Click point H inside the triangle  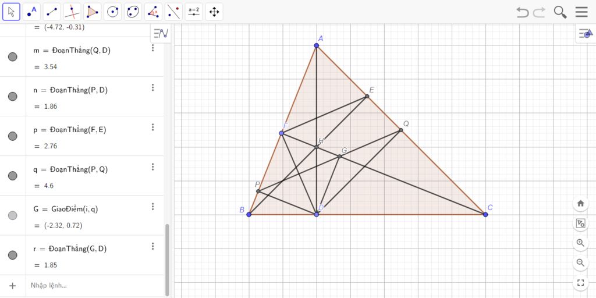[316, 147]
